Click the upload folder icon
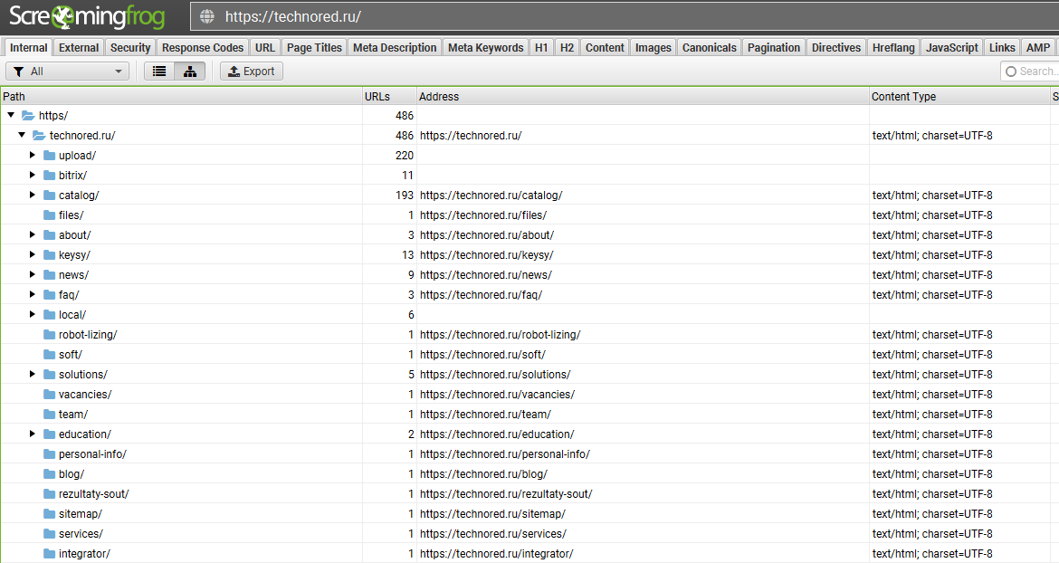Image resolution: width=1059 pixels, height=563 pixels. [x=50, y=156]
